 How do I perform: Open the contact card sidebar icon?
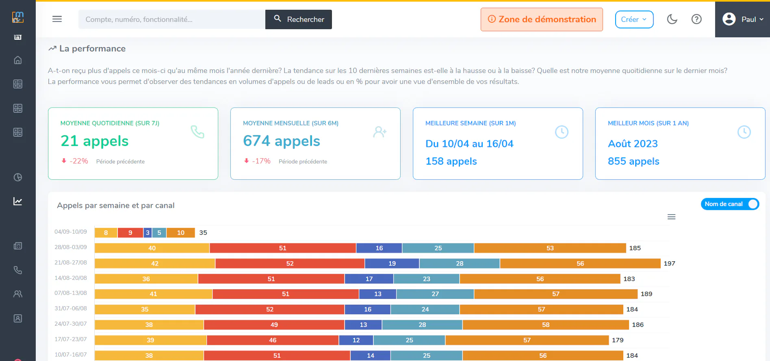pyautogui.click(x=18, y=318)
